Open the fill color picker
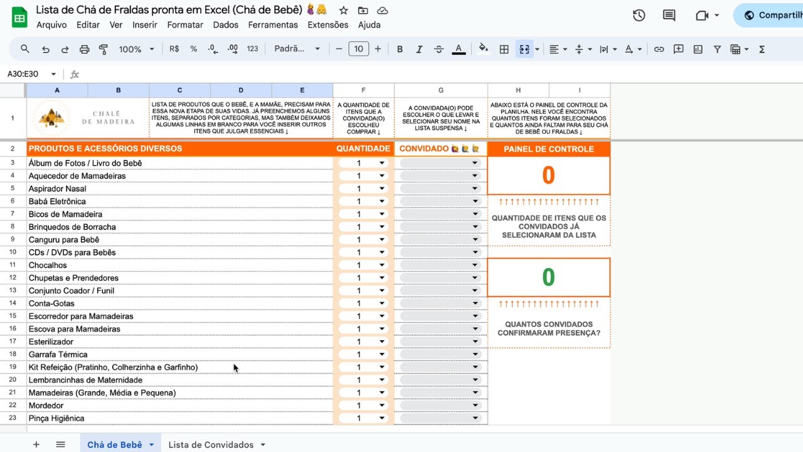The image size is (803, 452). coord(483,49)
